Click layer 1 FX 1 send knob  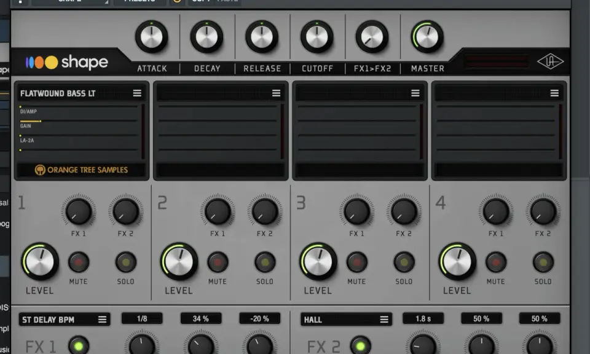coord(79,212)
